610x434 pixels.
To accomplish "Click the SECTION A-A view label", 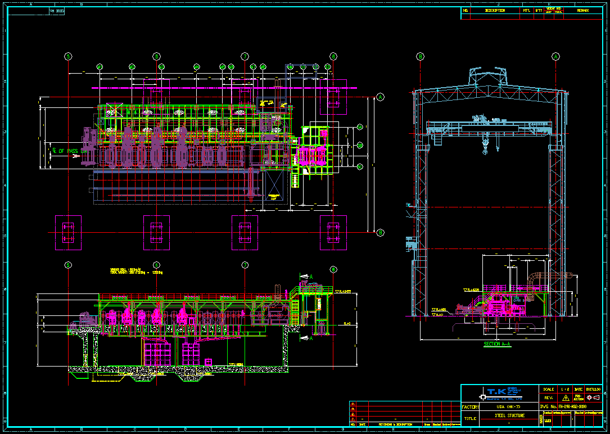I will click(x=497, y=344).
